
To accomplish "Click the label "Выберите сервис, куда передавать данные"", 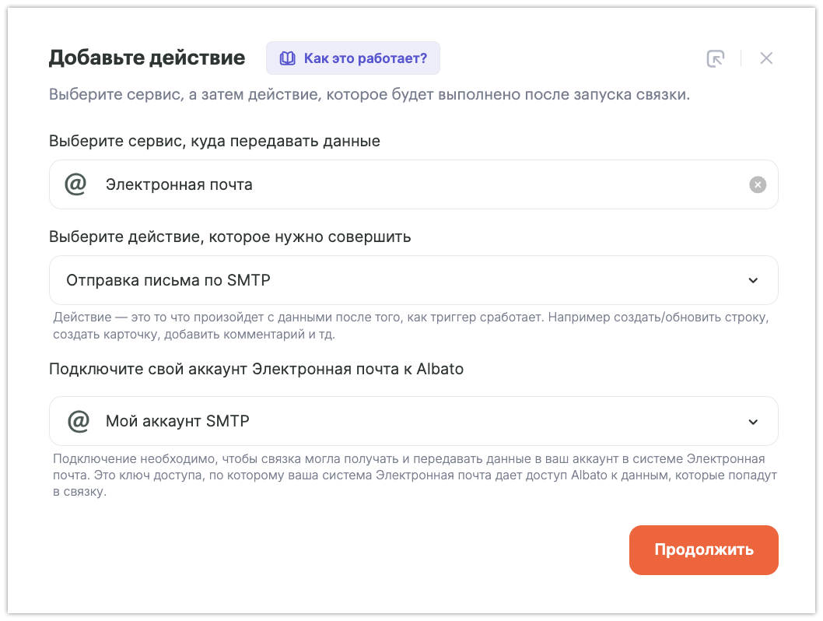I will [215, 141].
